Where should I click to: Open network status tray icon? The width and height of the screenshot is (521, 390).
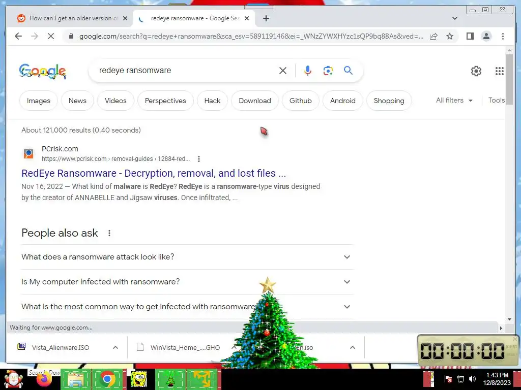(460, 379)
